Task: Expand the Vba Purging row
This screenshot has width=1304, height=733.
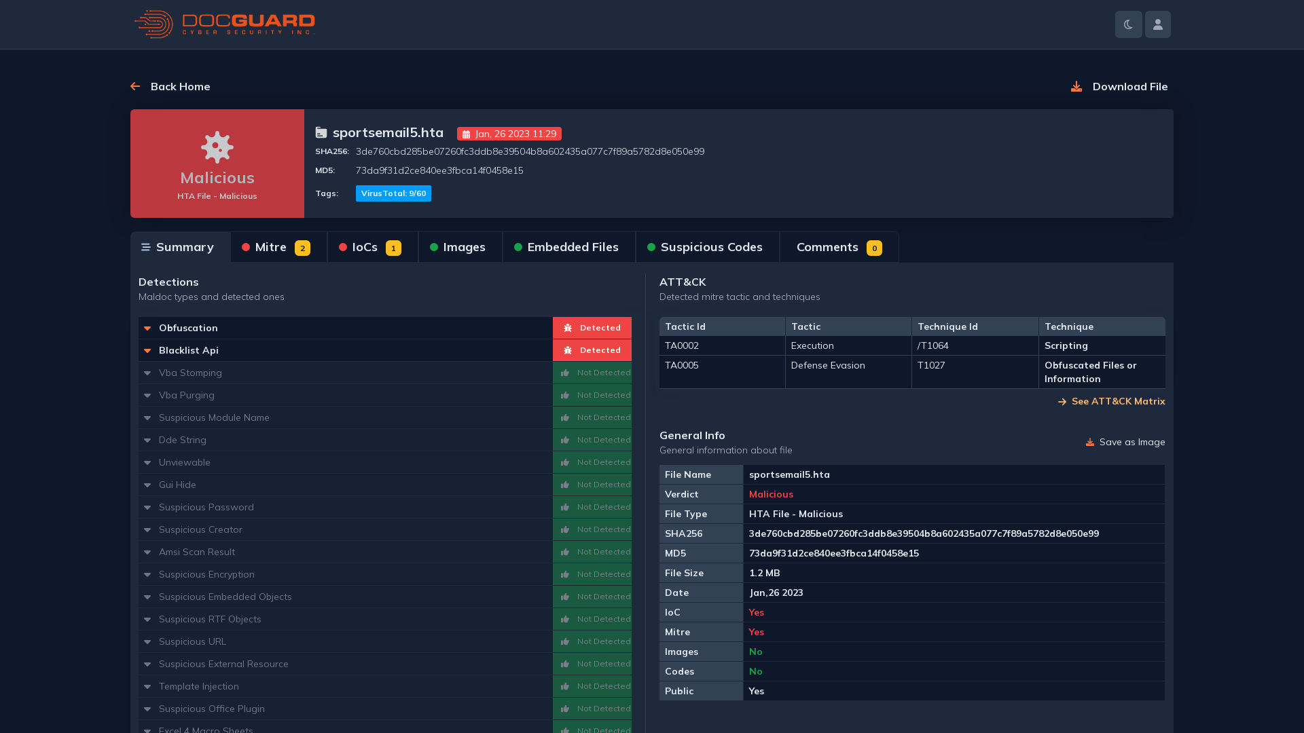Action: (345, 395)
